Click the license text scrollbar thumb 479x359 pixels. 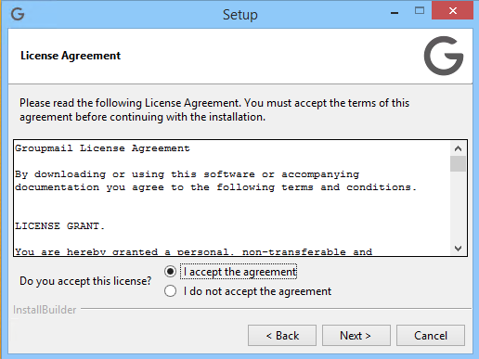[458, 163]
